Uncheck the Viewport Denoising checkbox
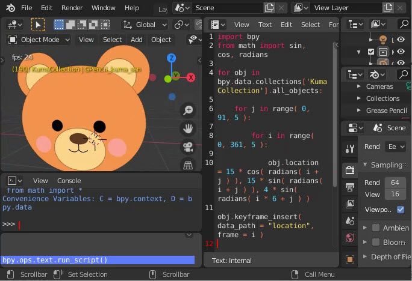The image size is (412, 281). pos(401,210)
